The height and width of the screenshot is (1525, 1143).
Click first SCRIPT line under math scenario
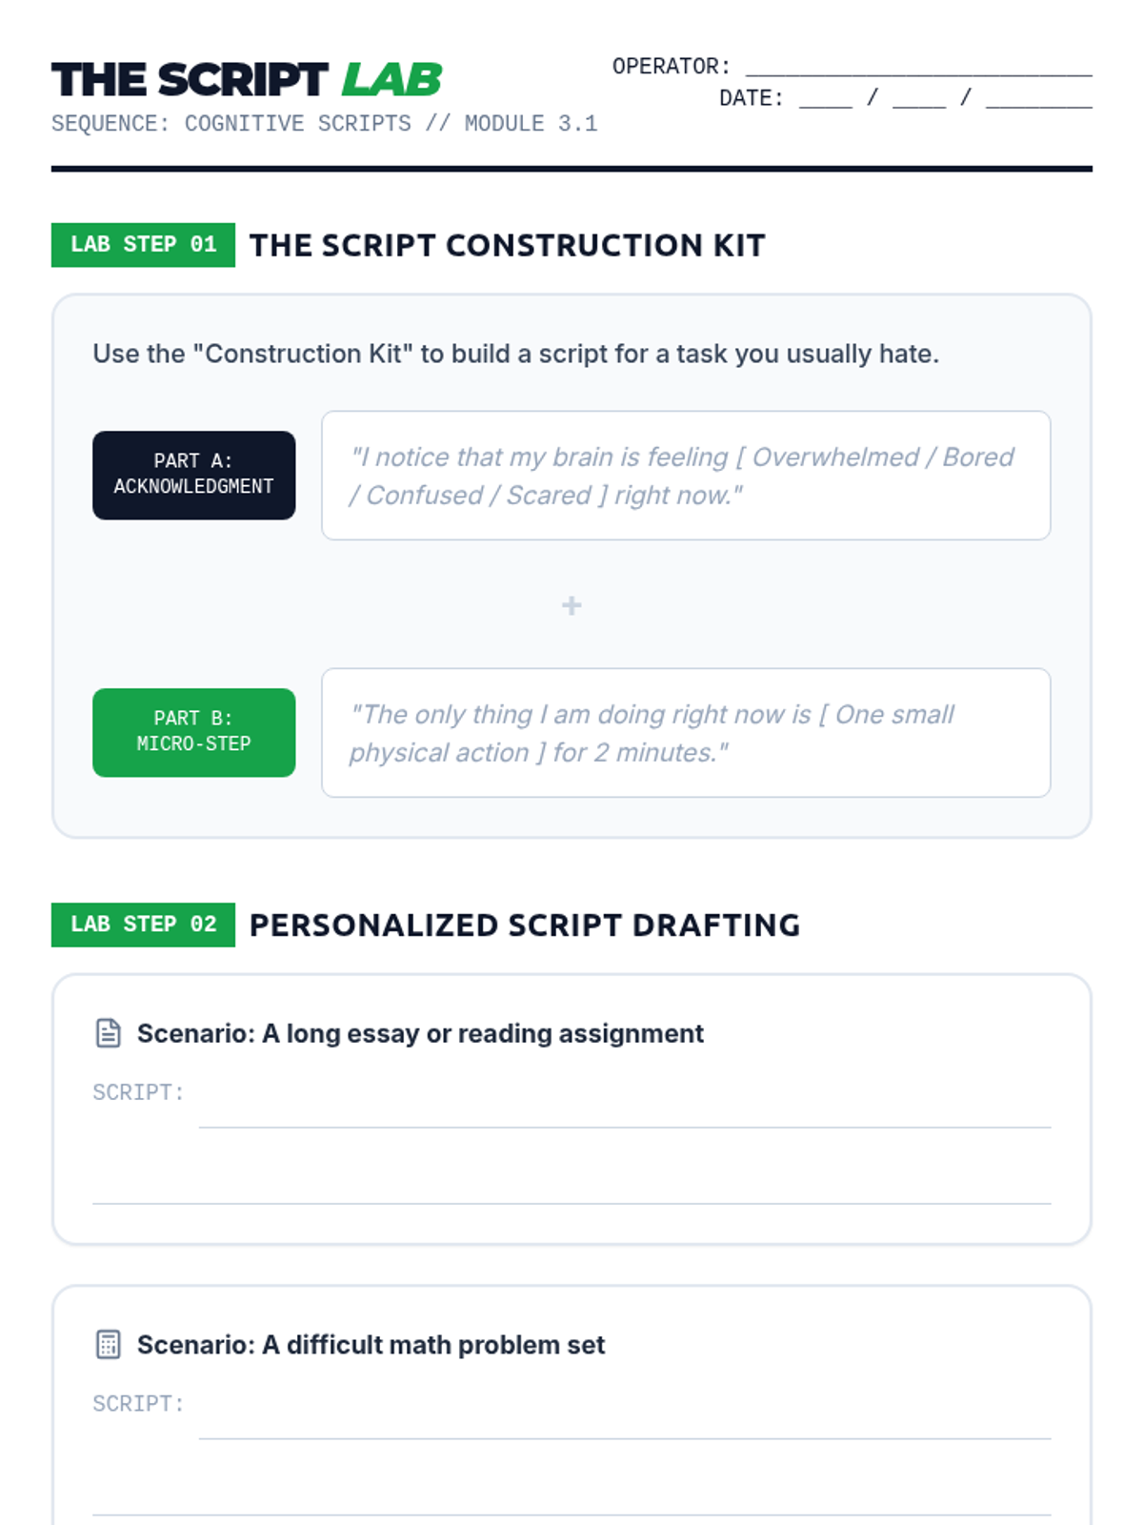coord(625,1422)
